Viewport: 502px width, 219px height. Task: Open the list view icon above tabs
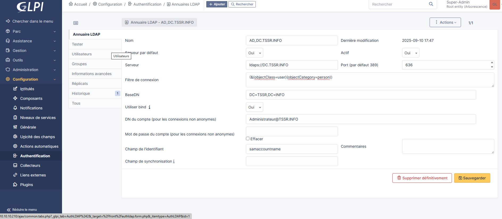coord(76,23)
